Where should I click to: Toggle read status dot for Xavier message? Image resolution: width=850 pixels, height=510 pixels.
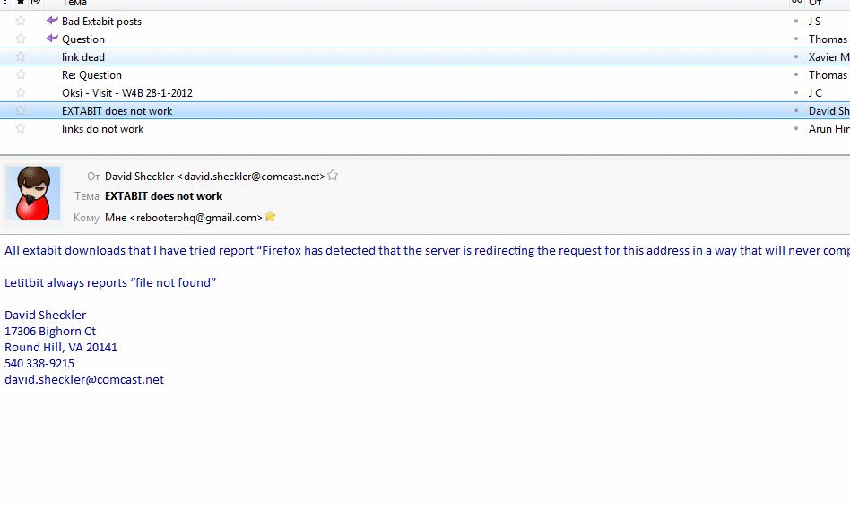796,56
